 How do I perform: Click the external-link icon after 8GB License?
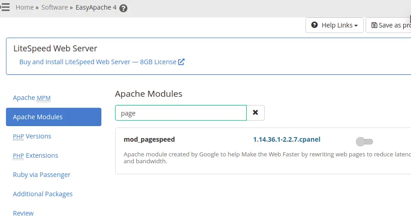(181, 62)
